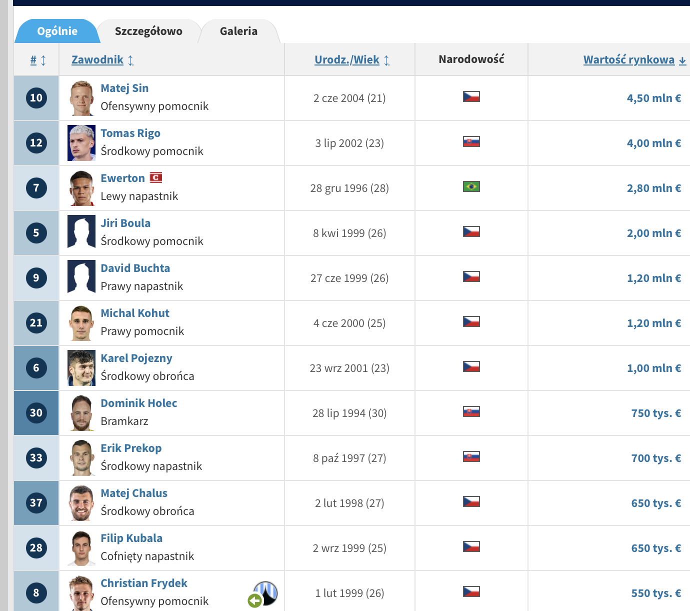The height and width of the screenshot is (611, 690).
Task: Select the Ogólnie tab
Action: 57,31
